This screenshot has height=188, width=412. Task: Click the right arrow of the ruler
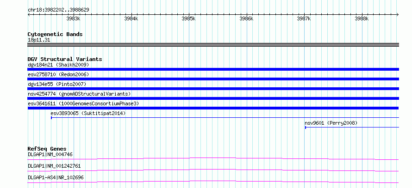[398, 14]
